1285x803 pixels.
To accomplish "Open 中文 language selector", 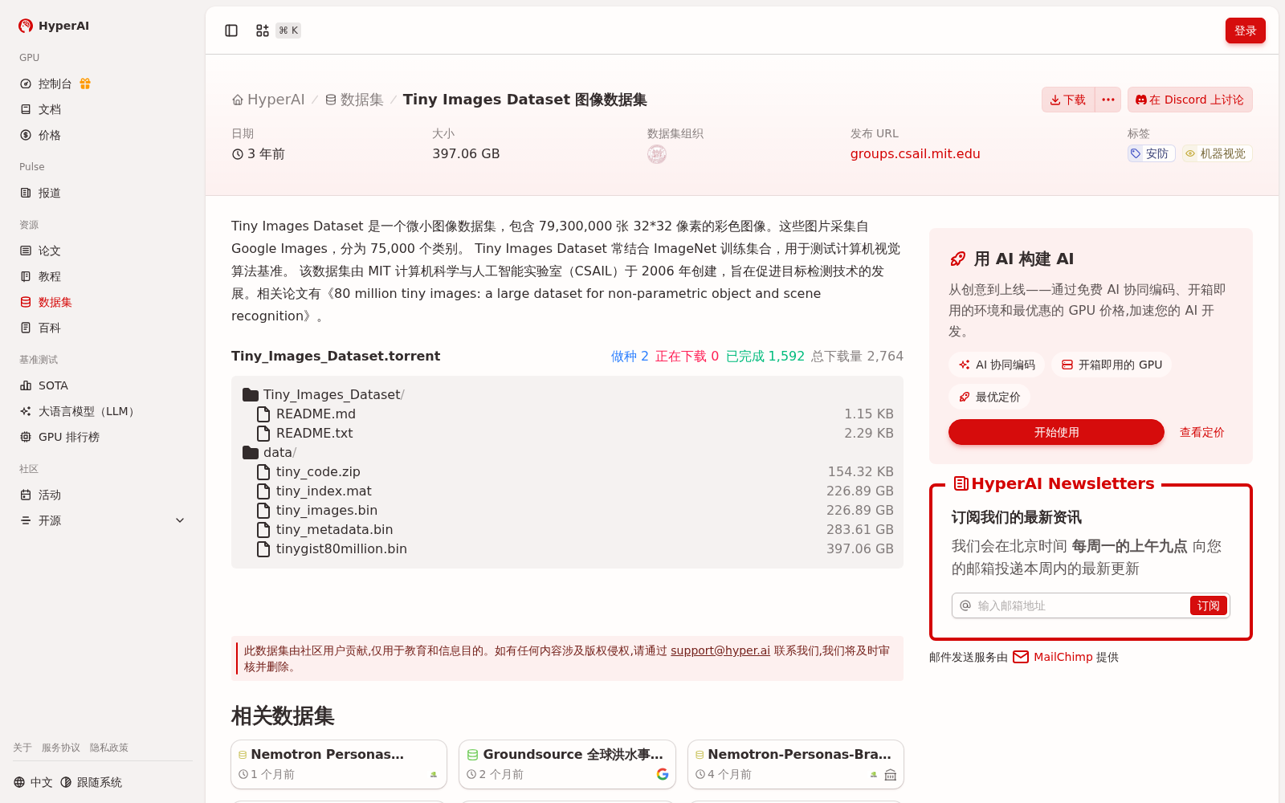I will pyautogui.click(x=33, y=782).
